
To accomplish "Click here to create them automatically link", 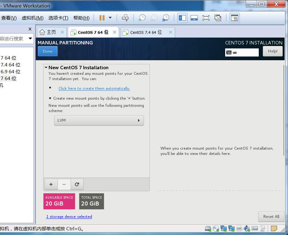I will click(x=94, y=88).
